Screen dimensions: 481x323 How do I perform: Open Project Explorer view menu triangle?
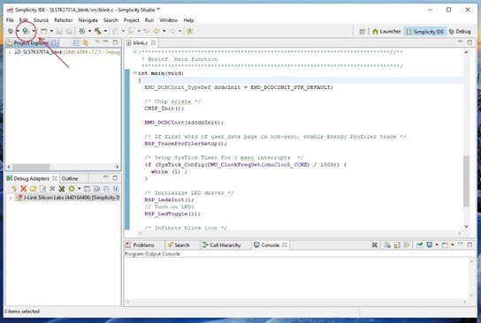pos(97,41)
